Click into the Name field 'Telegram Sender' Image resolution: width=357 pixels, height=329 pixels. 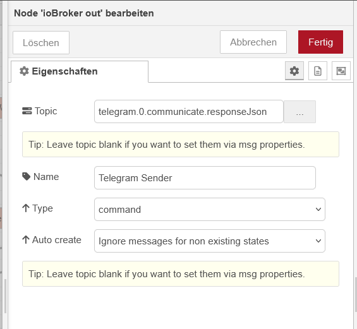(205, 177)
